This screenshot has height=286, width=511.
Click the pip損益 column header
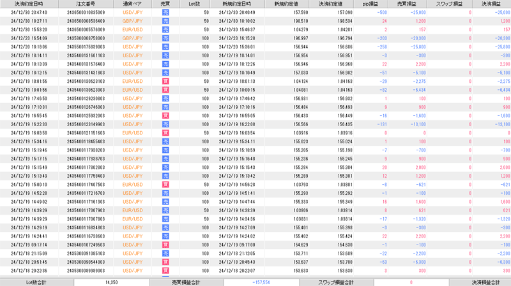coord(370,4)
